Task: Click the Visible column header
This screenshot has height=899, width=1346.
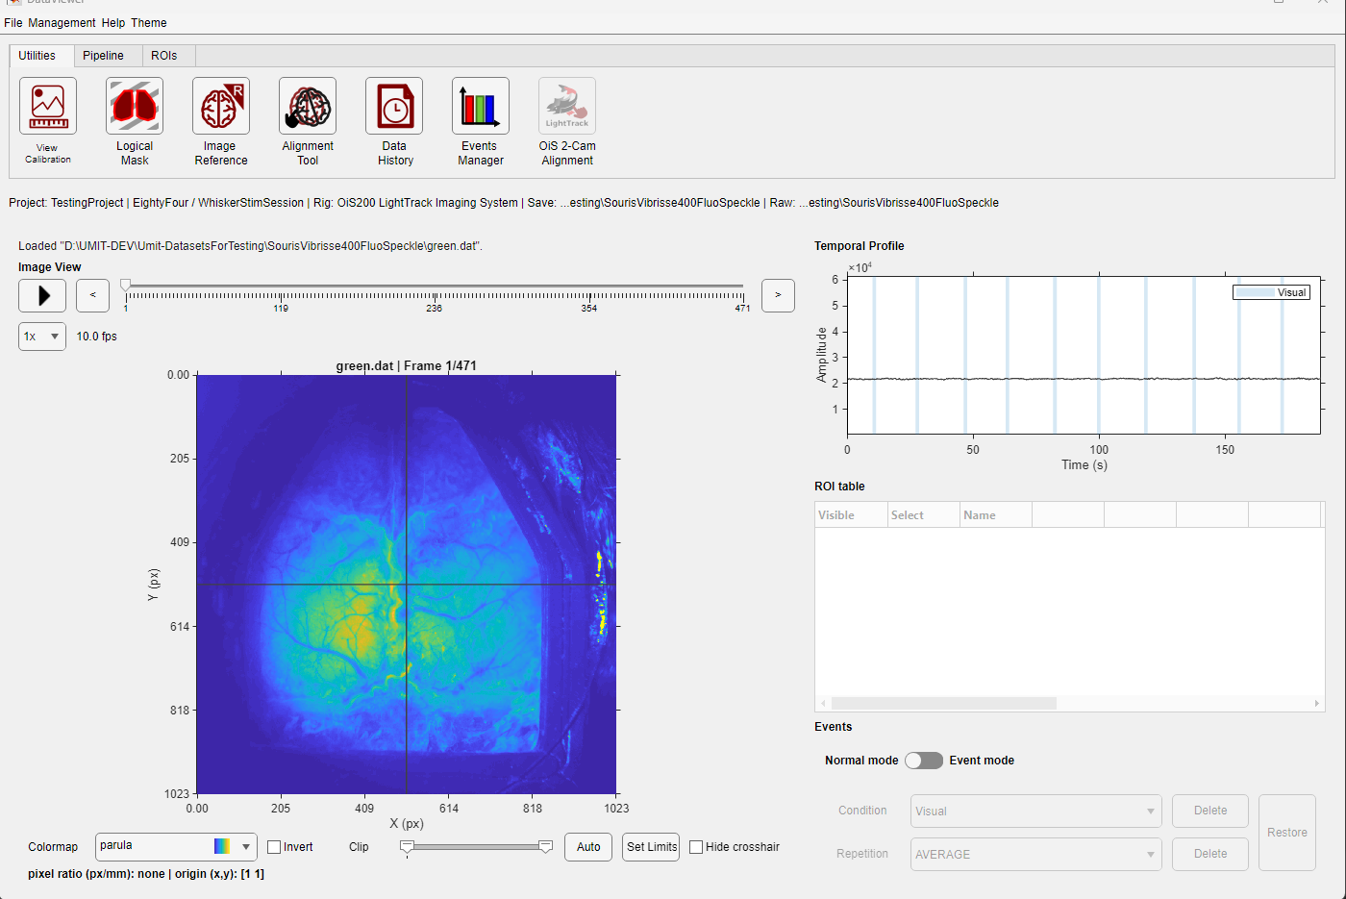Action: 851,515
